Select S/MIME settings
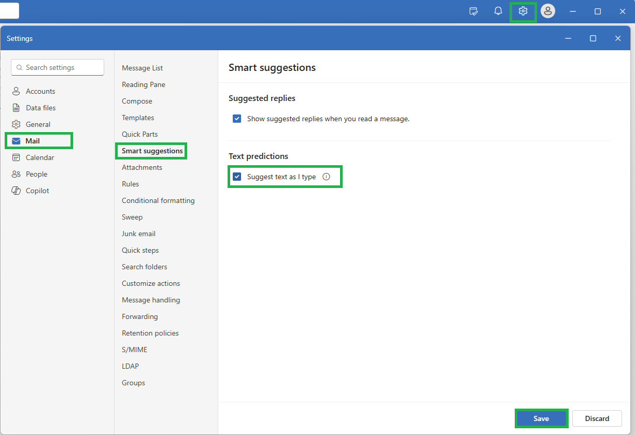 pos(135,350)
